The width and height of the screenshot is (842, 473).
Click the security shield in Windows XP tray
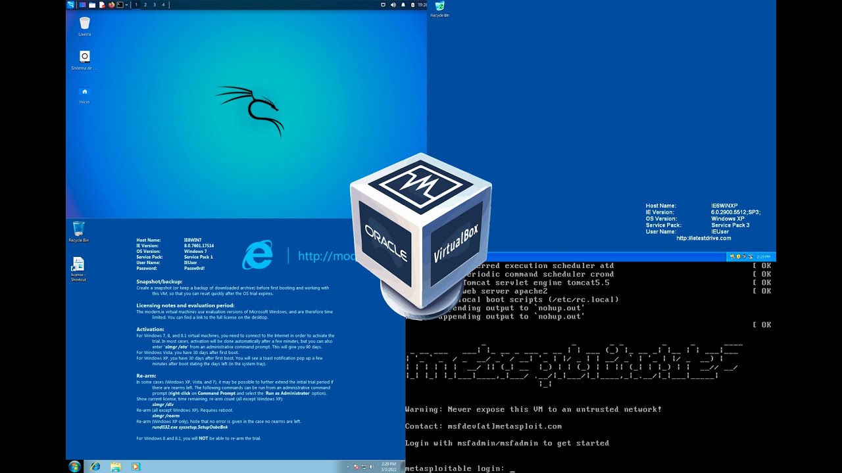click(739, 256)
